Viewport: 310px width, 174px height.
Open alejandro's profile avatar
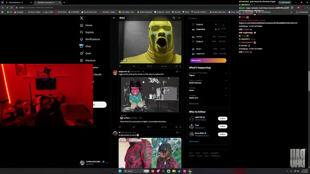115,72
